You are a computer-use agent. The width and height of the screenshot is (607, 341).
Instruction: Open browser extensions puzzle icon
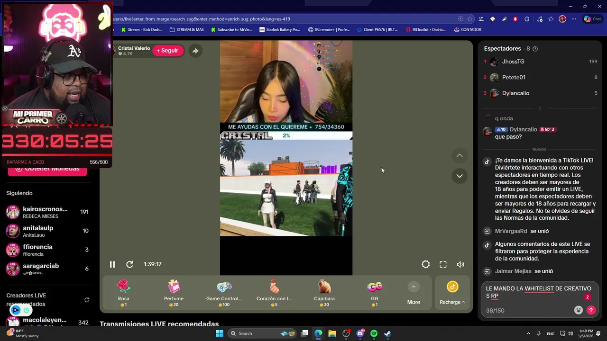(526, 19)
